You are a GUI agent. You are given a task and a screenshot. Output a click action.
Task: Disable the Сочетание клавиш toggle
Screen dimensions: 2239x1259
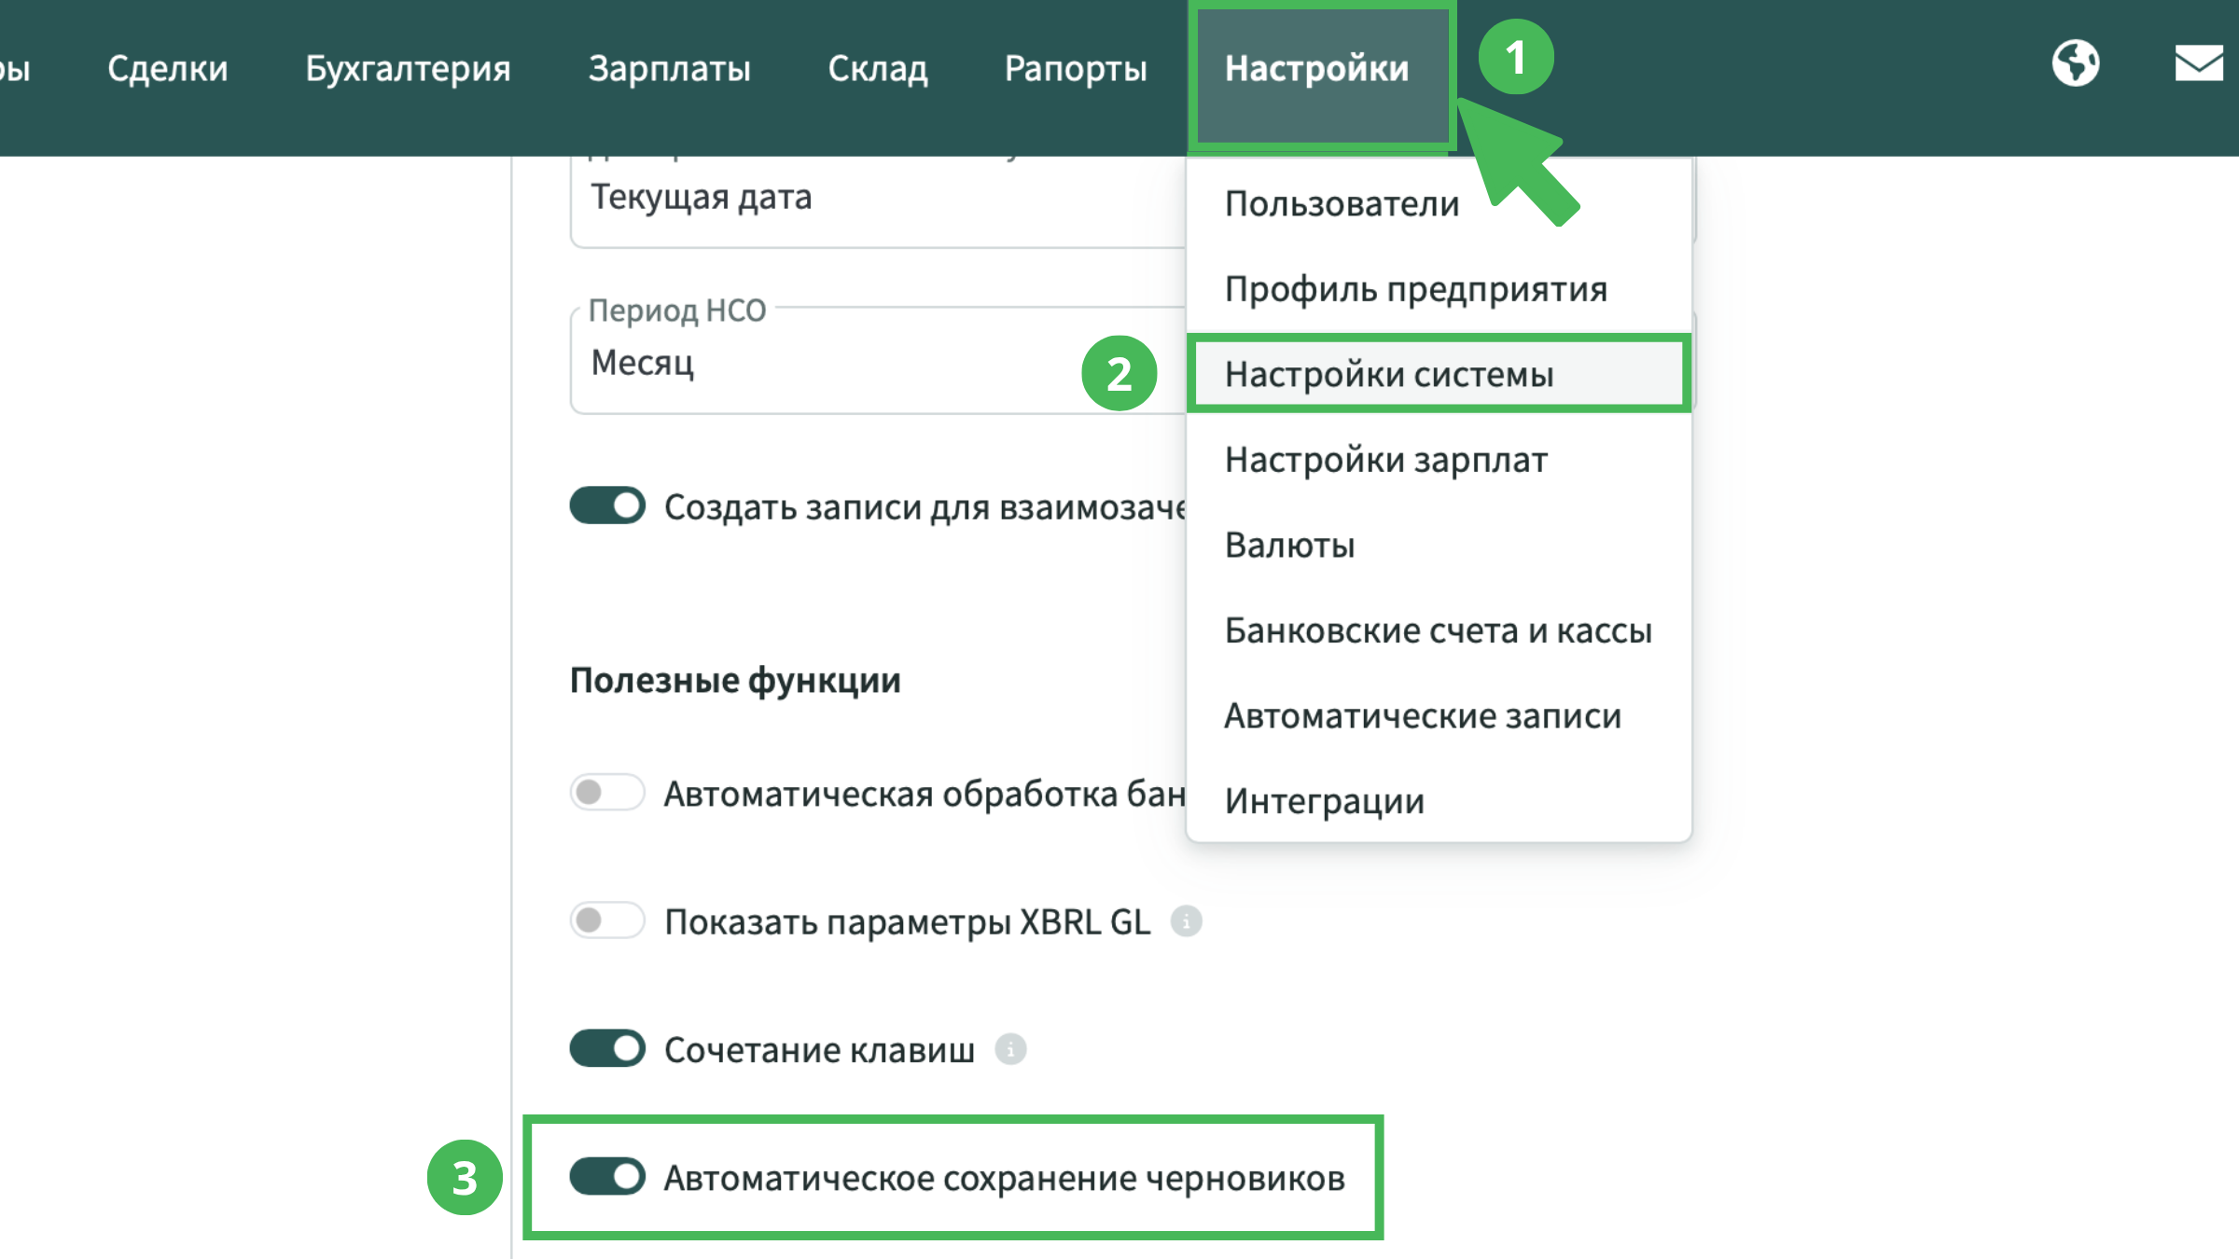coord(607,1049)
